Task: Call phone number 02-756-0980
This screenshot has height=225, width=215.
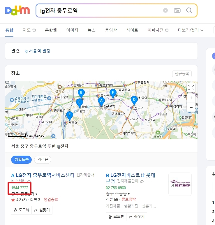Action: coord(116,188)
